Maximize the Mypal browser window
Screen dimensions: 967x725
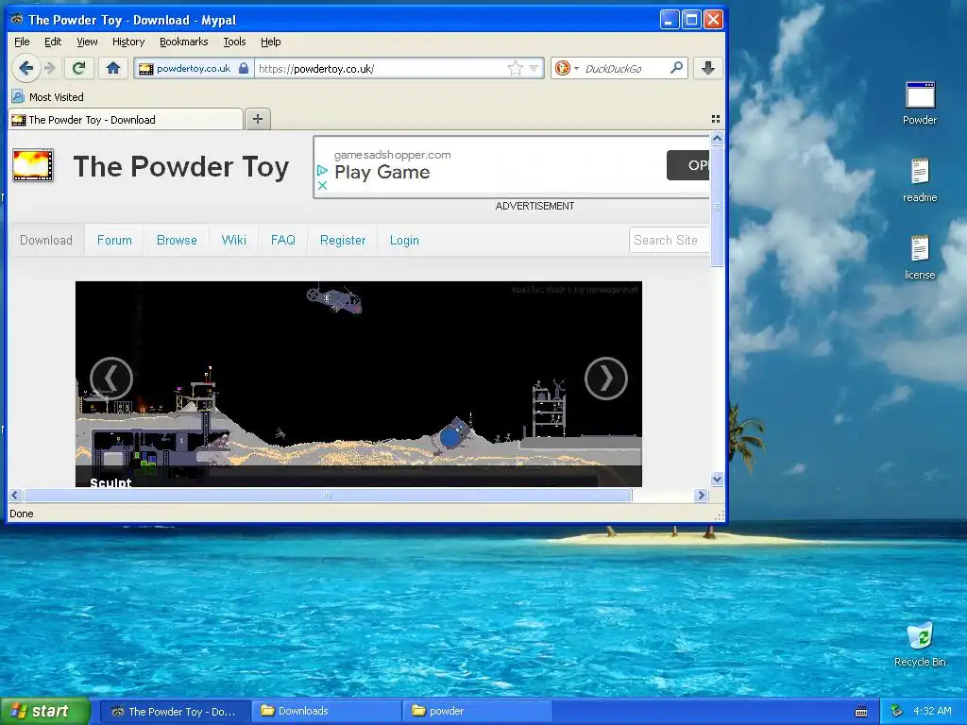691,20
